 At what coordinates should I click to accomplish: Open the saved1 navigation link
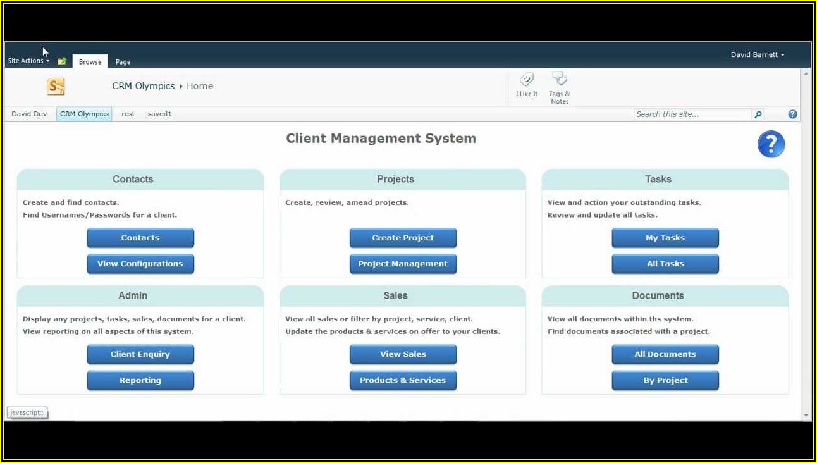(x=159, y=114)
